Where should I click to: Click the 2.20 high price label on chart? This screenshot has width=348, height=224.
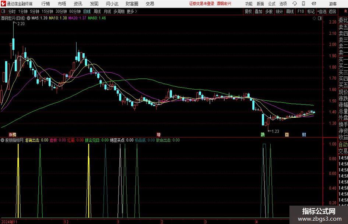point(21,24)
